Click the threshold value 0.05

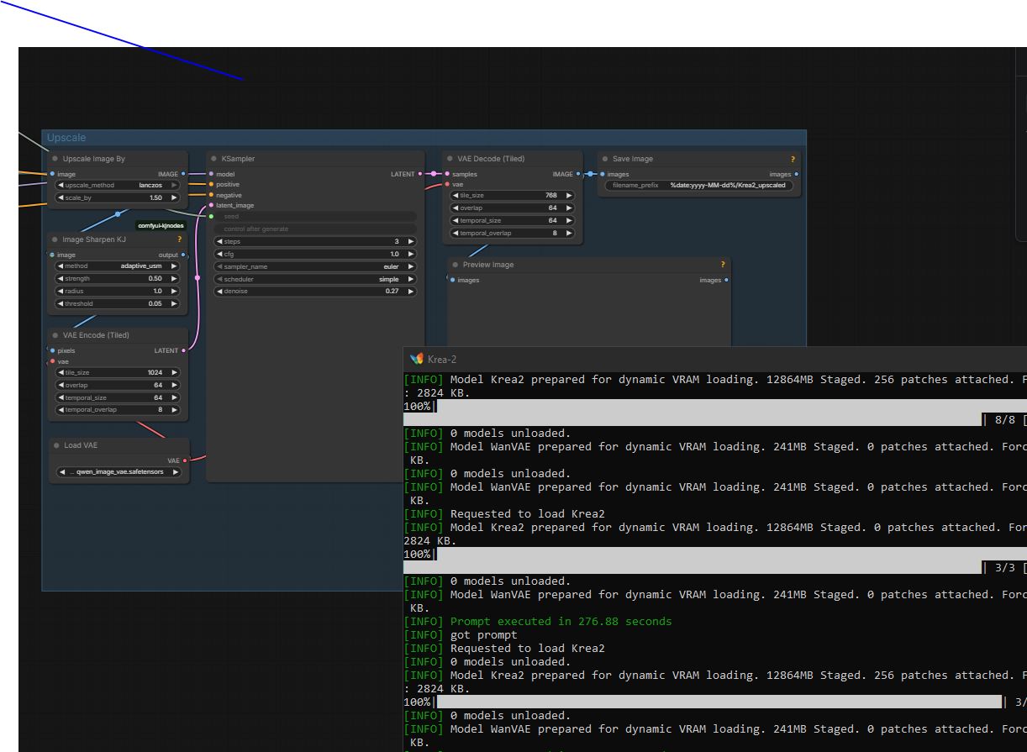tap(155, 303)
